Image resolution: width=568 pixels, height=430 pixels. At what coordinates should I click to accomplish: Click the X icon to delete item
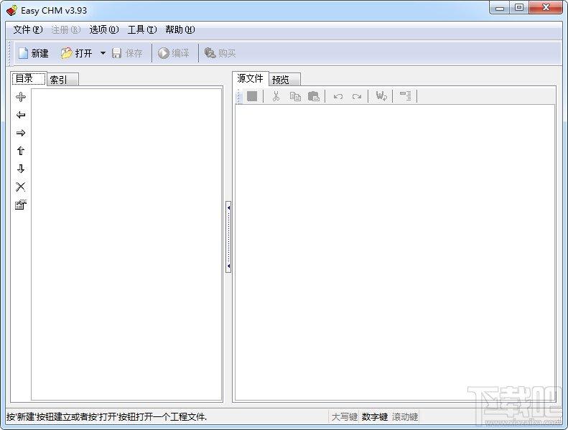pos(21,187)
